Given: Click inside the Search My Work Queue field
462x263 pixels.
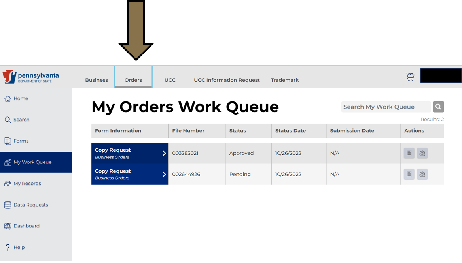Looking at the screenshot, I should click(x=380, y=107).
